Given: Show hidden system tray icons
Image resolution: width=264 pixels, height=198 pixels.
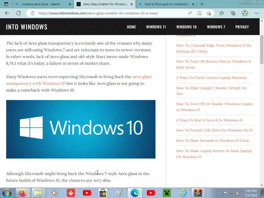Looking at the screenshot, I should coord(219,193).
